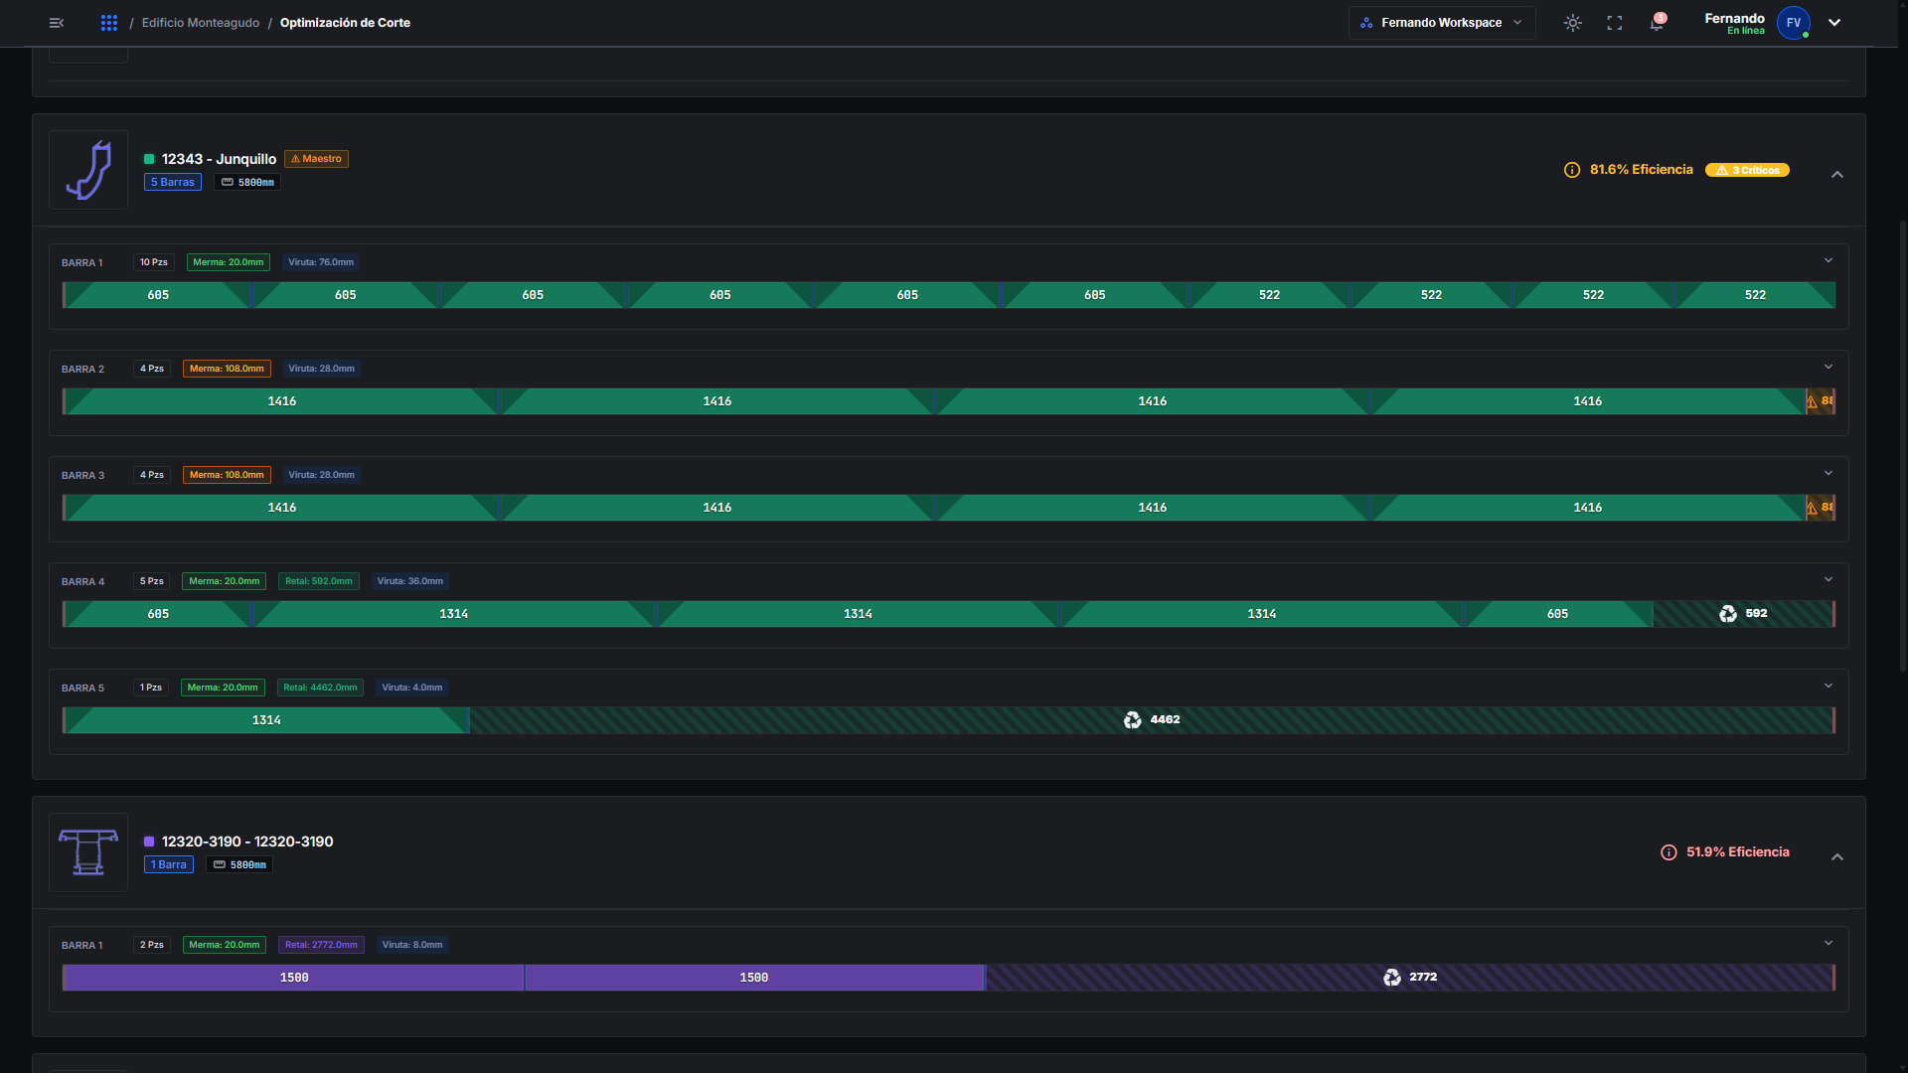Screen dimensions: 1908x1073
Task: Click the Junquillo 5800mm bar length tag
Action: [x=247, y=182]
